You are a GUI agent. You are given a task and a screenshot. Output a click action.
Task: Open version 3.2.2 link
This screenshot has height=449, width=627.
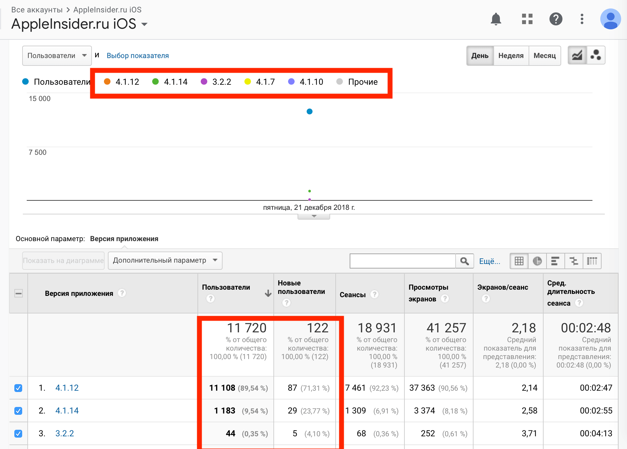coord(65,433)
